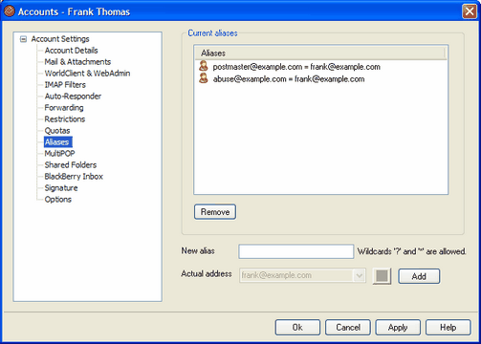Image resolution: width=481 pixels, height=344 pixels.
Task: Collapse the Account Settings tree node
Action: 23,39
